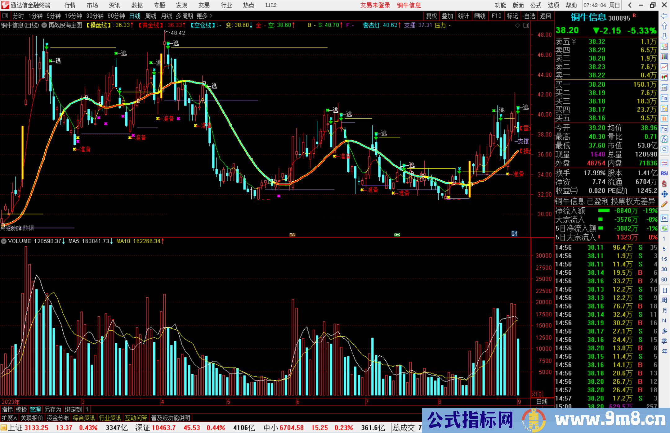Screen dimensions: 670x433
Task: Switch to the 周线 period tab
Action: click(x=151, y=16)
